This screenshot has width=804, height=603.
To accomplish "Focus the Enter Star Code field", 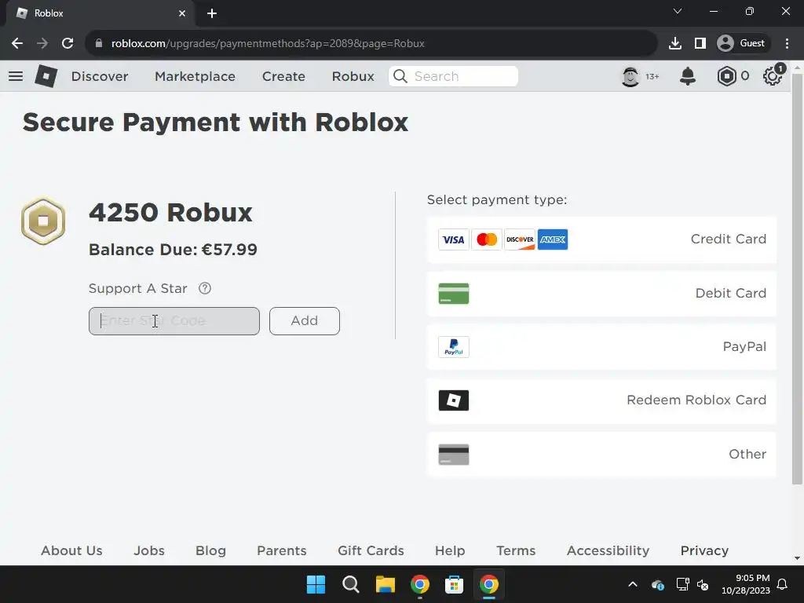I will pos(174,321).
